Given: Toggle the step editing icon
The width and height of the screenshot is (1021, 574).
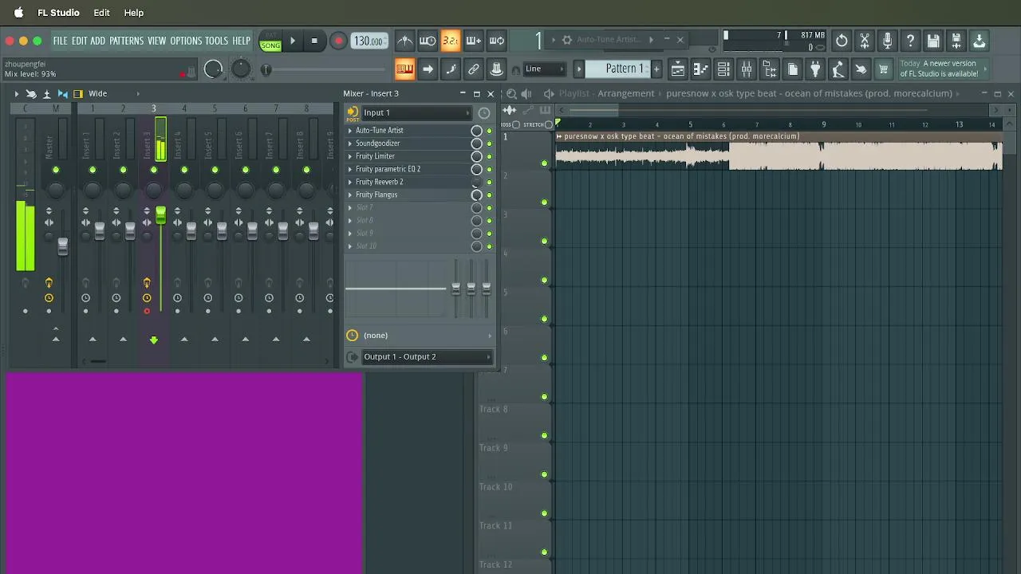Looking at the screenshot, I should 451,69.
